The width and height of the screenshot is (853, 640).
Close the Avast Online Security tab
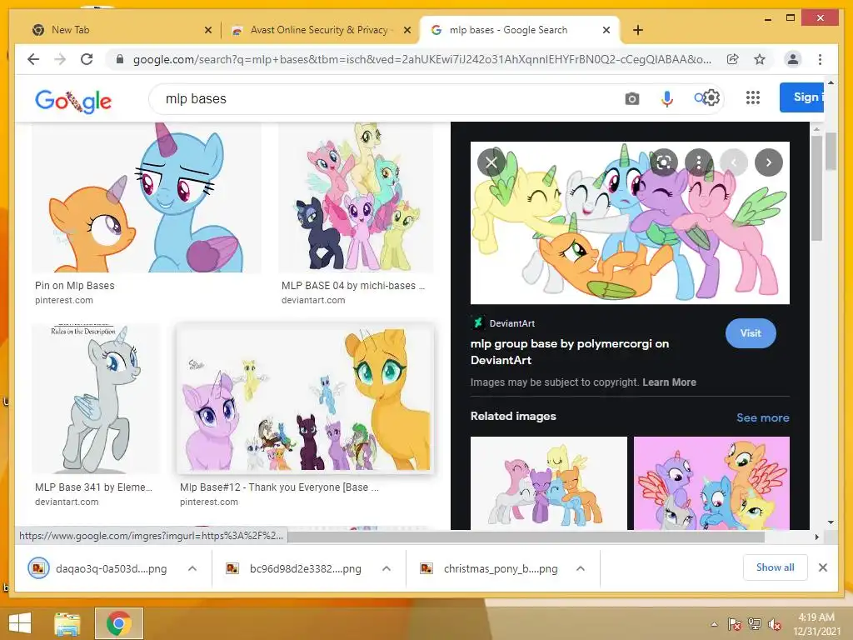(407, 31)
